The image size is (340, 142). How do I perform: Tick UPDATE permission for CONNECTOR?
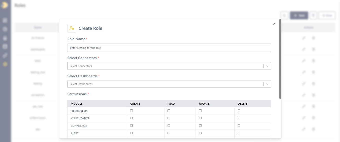click(200, 126)
